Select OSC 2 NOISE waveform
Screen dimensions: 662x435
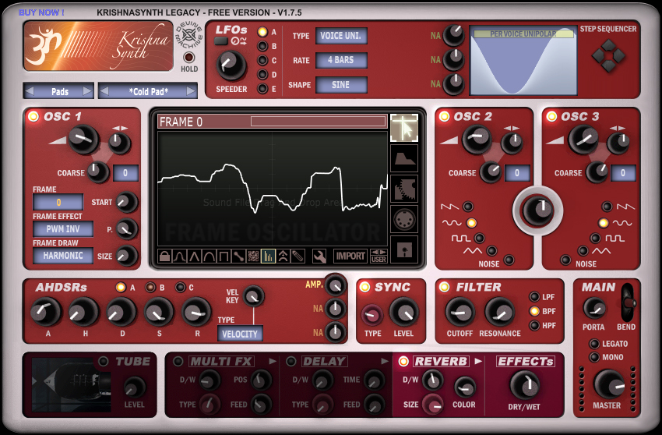click(x=509, y=260)
